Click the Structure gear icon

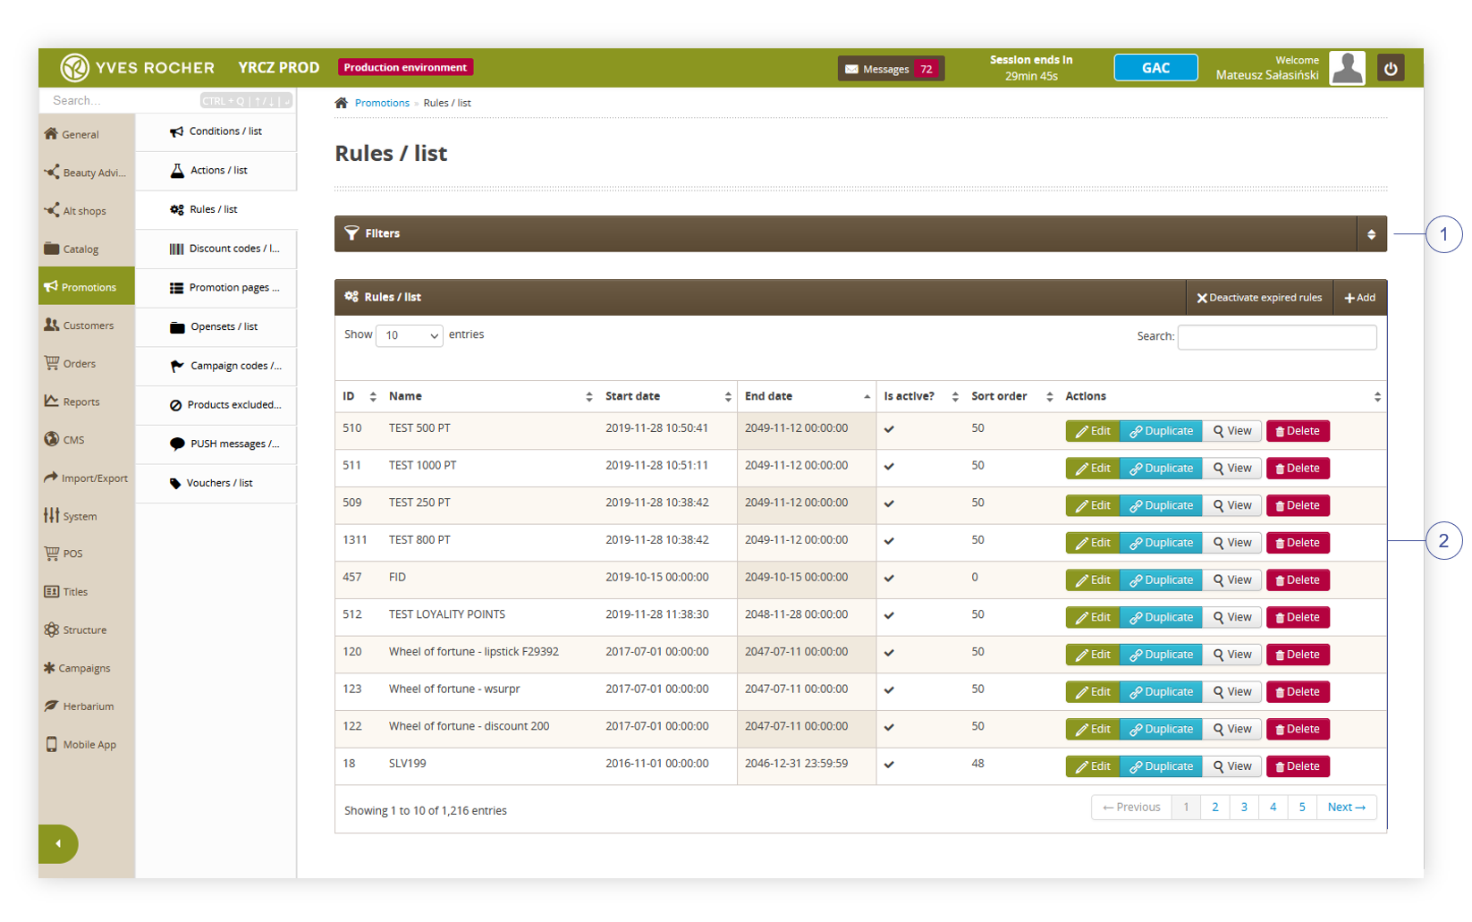point(52,630)
